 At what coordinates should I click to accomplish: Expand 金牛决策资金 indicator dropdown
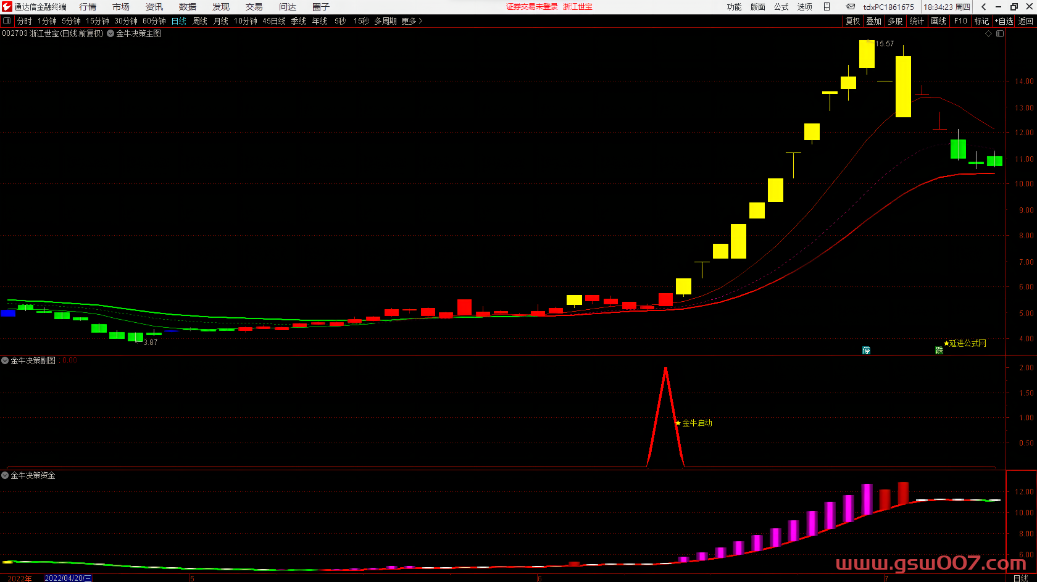(x=5, y=475)
